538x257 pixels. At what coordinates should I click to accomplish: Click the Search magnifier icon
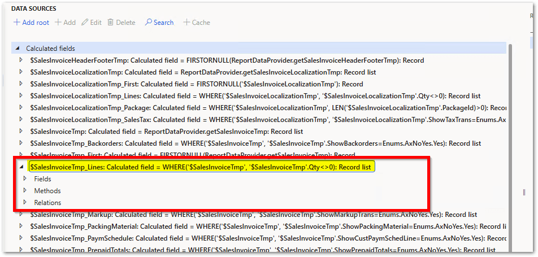pos(148,23)
